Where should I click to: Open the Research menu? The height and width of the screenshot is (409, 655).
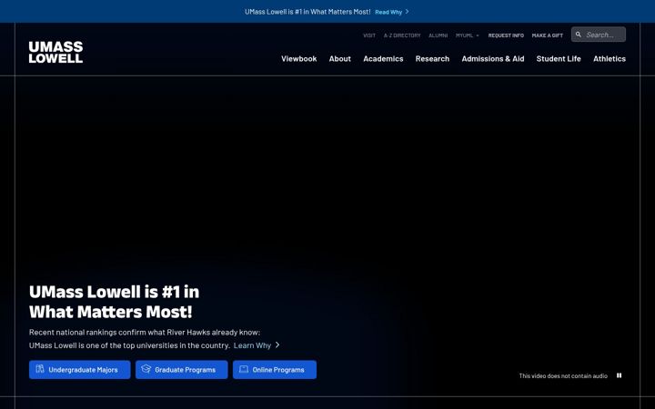[x=432, y=59]
